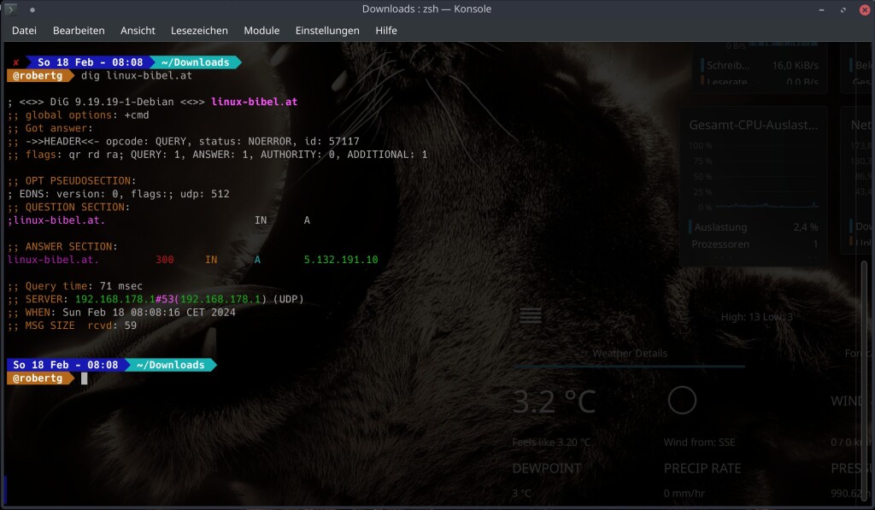This screenshot has width=875, height=510.
Task: Click the ';; Got answer:' line
Action: 50,128
